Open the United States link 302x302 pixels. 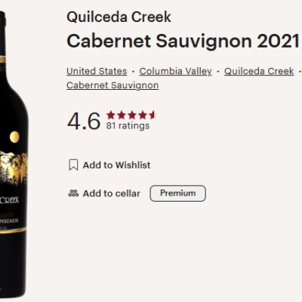(x=97, y=71)
